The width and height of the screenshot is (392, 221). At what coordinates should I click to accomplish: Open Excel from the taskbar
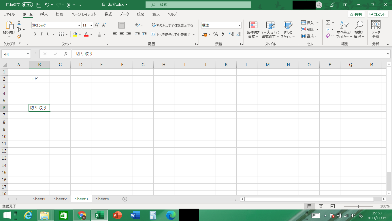(99, 215)
